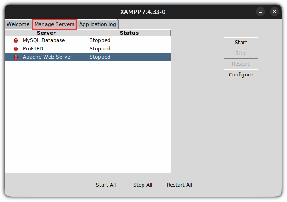The width and height of the screenshot is (287, 202).
Task: Select the Apache Web Server row
Action: click(88, 57)
